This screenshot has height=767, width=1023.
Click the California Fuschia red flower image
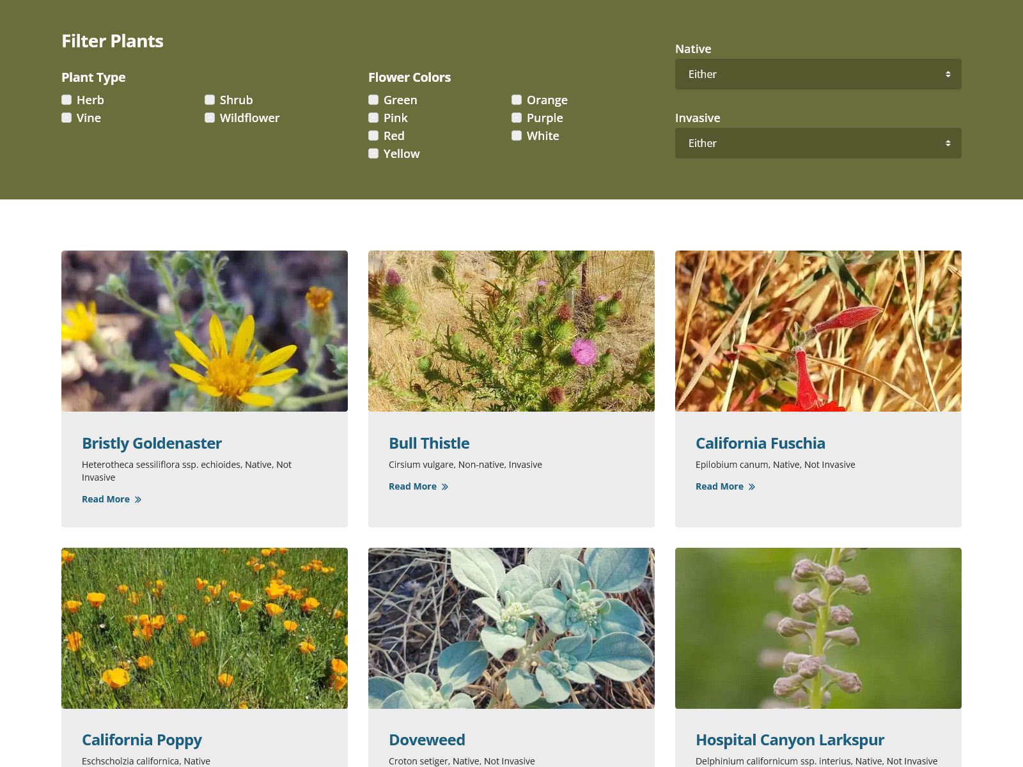tap(818, 331)
